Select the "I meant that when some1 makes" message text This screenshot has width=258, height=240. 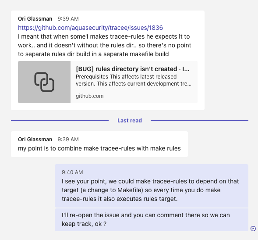click(105, 45)
